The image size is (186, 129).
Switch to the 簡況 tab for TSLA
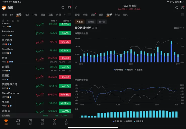click(x=125, y=15)
